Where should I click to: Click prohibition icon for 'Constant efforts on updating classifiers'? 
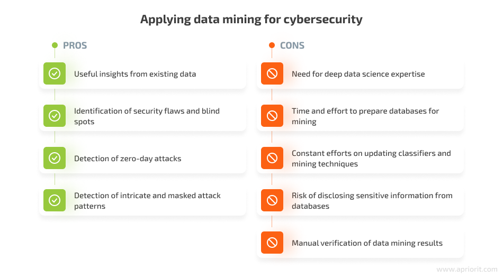(272, 158)
